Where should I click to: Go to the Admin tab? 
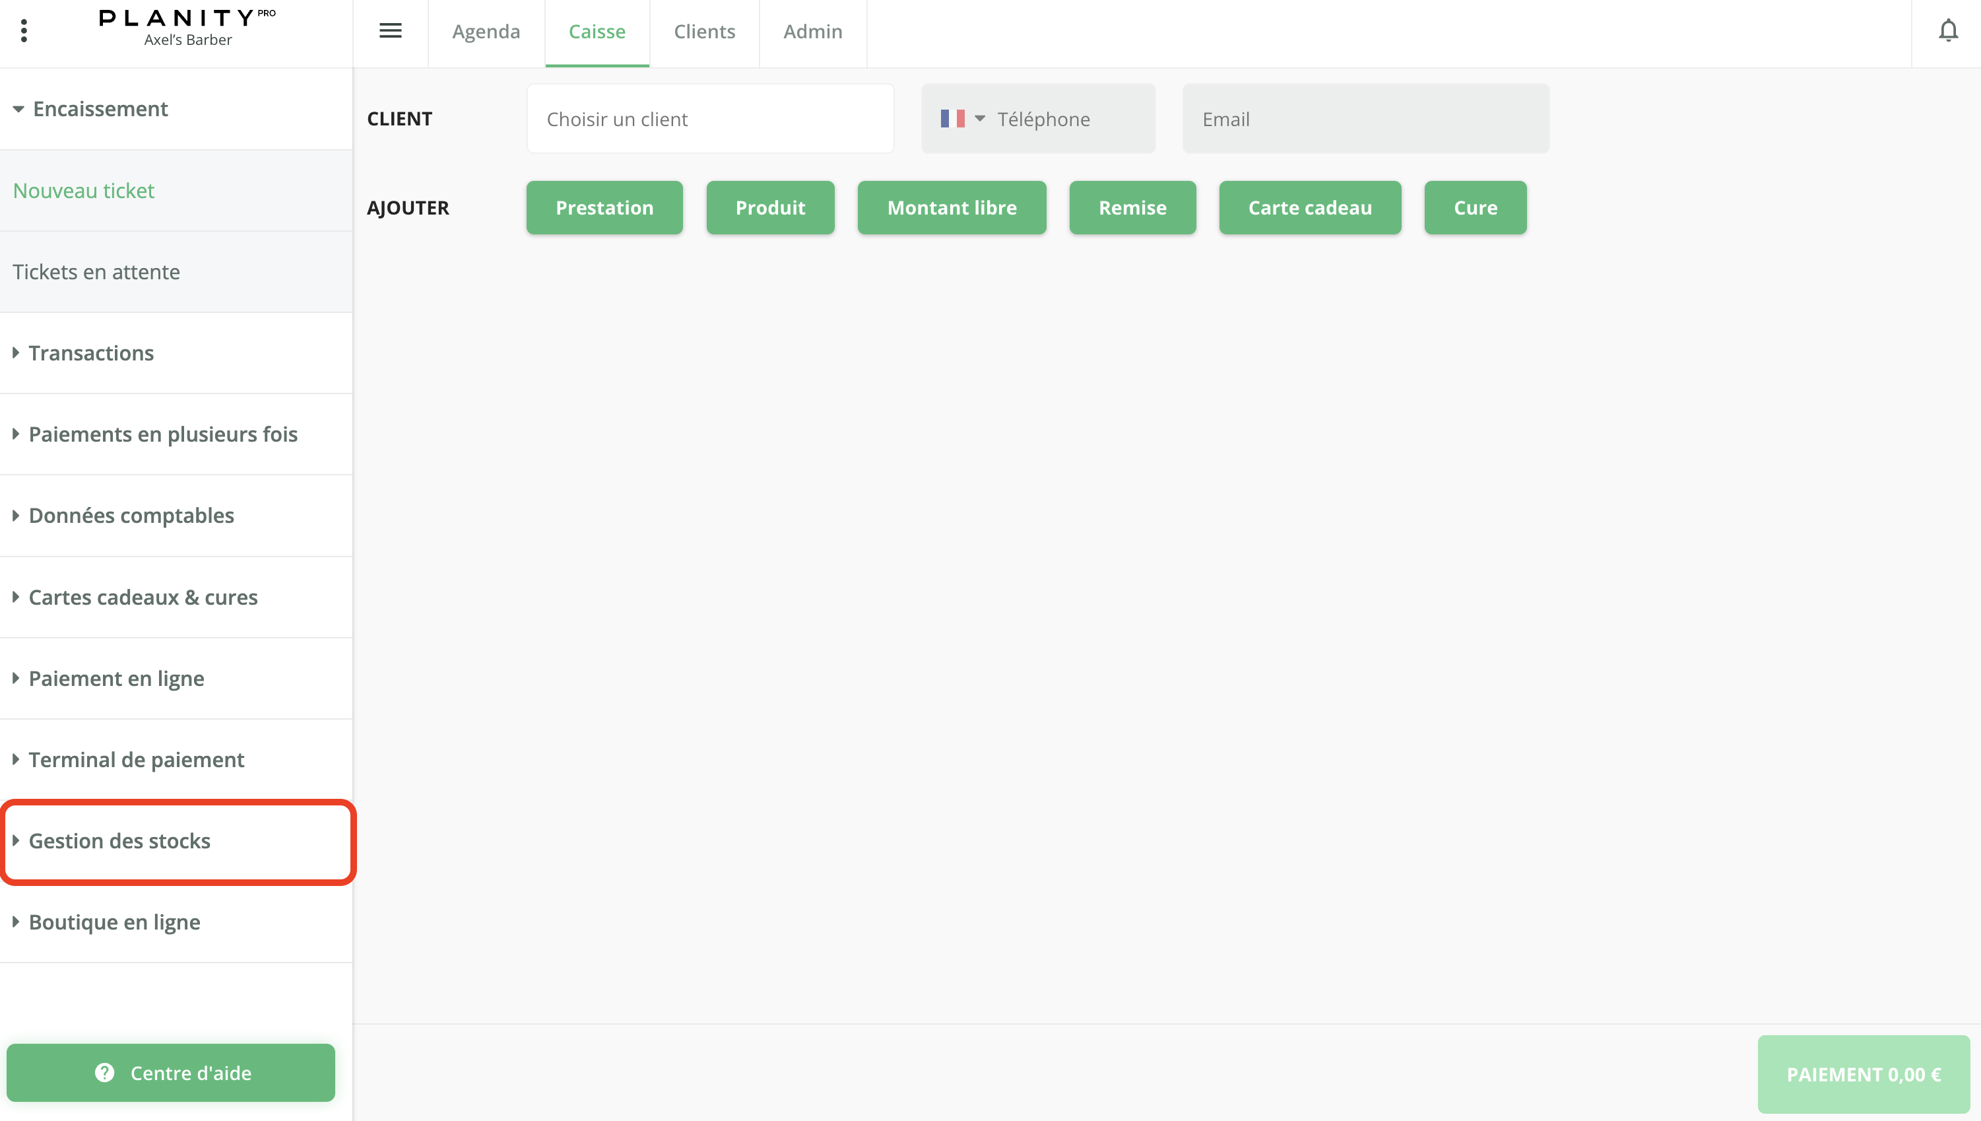click(812, 32)
